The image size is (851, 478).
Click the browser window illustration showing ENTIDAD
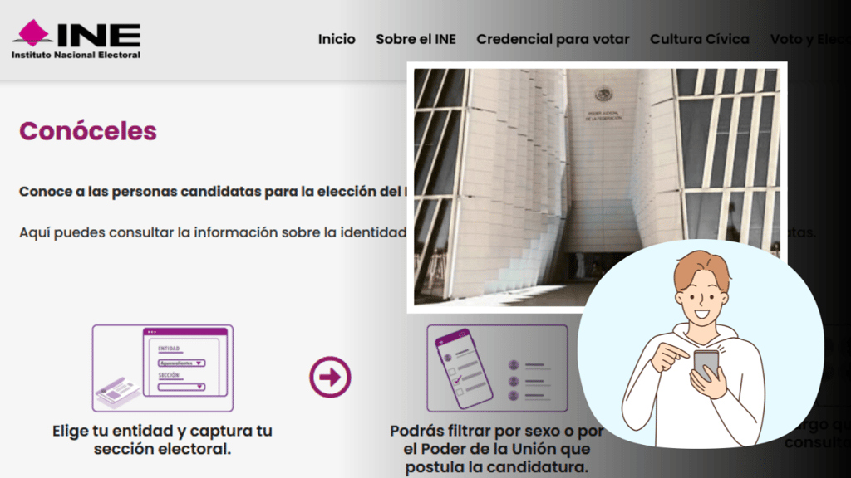click(184, 362)
